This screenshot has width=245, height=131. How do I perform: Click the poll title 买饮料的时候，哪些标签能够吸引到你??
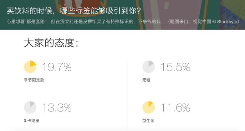tap(74, 11)
